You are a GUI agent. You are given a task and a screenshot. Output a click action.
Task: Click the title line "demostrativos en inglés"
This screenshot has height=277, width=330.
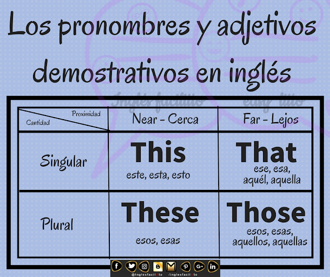point(162,74)
